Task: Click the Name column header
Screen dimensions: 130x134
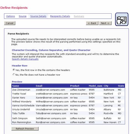Action: coord(16,86)
